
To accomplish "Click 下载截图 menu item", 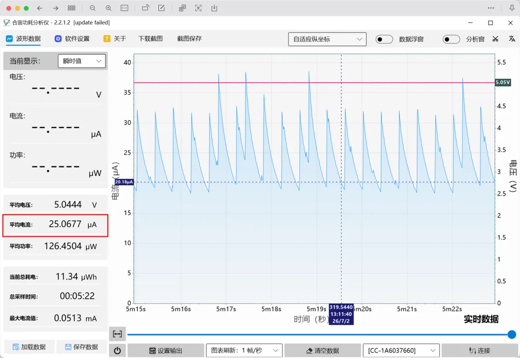I will coord(151,39).
